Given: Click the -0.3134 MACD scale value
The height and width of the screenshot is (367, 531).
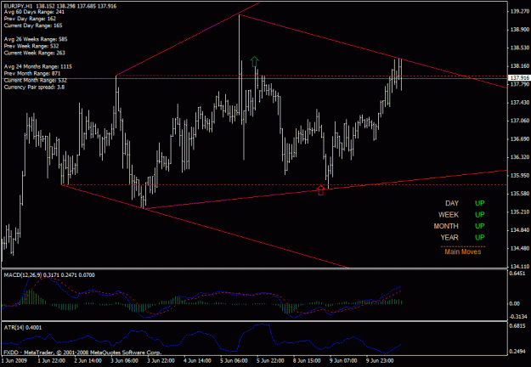Looking at the screenshot, I should click(x=518, y=317).
